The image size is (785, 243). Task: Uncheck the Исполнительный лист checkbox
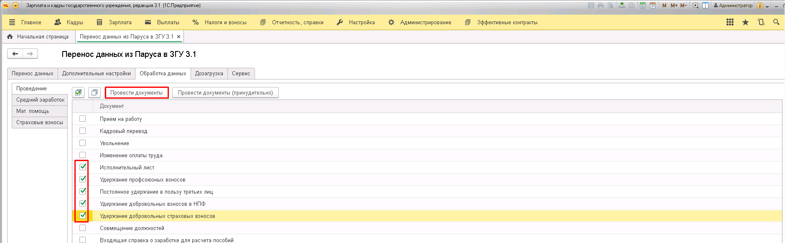83,167
